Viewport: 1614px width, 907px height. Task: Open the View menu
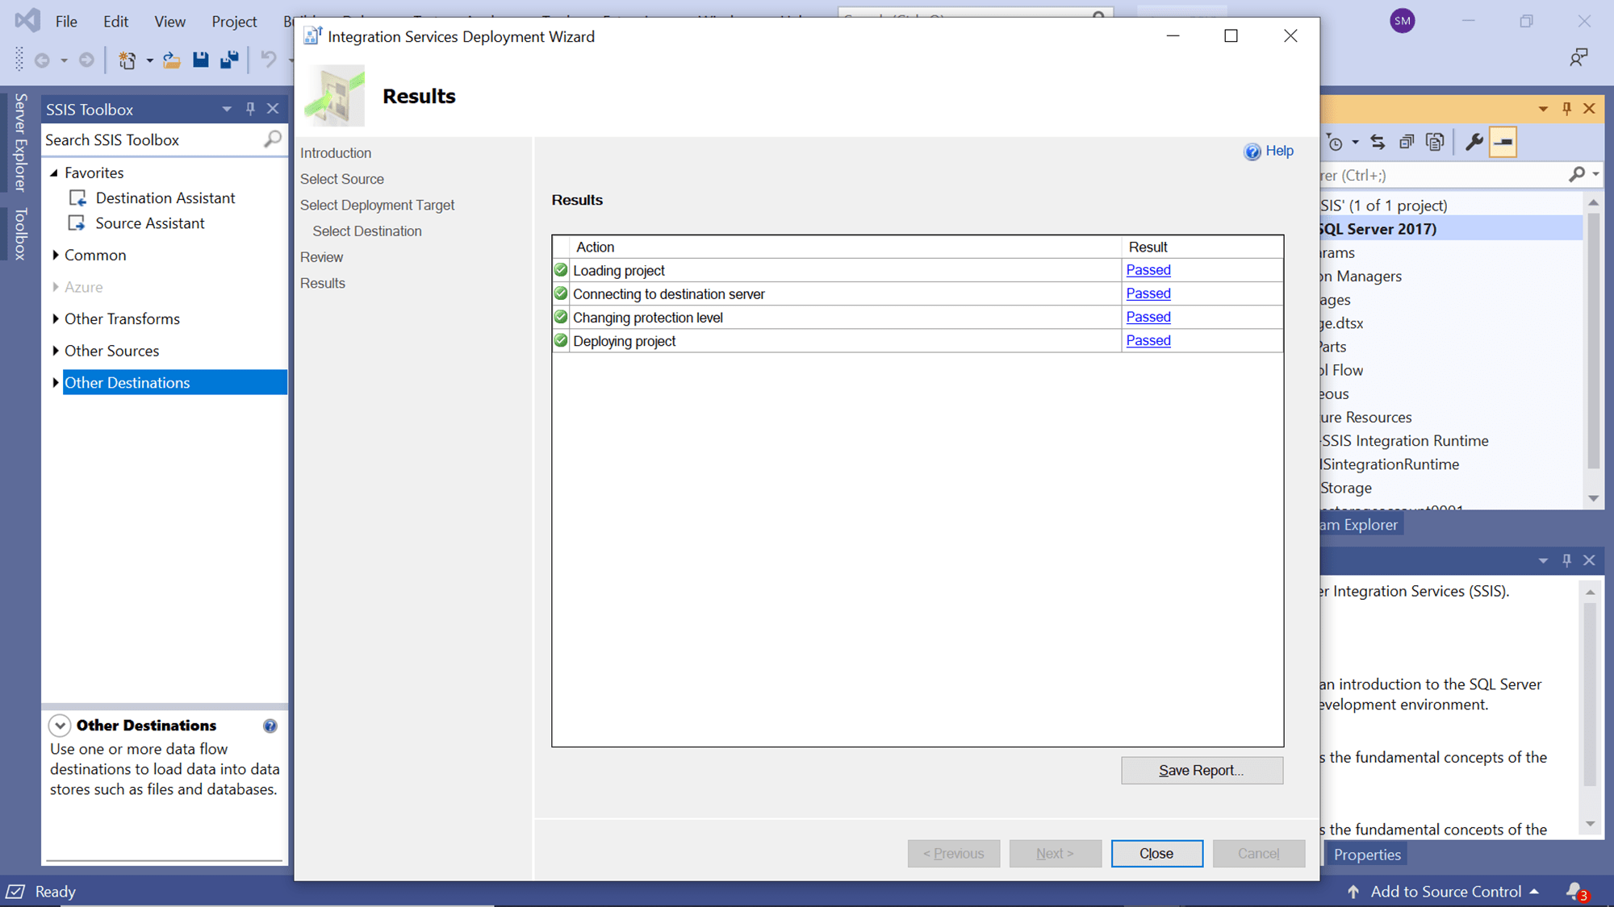pyautogui.click(x=169, y=21)
